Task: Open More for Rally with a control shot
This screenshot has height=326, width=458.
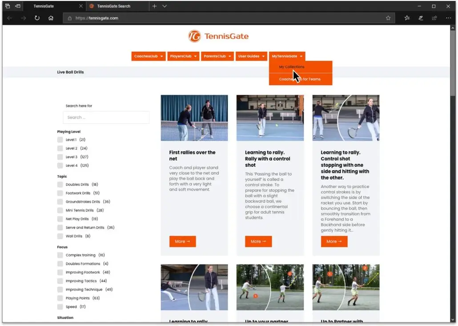Action: pos(258,242)
